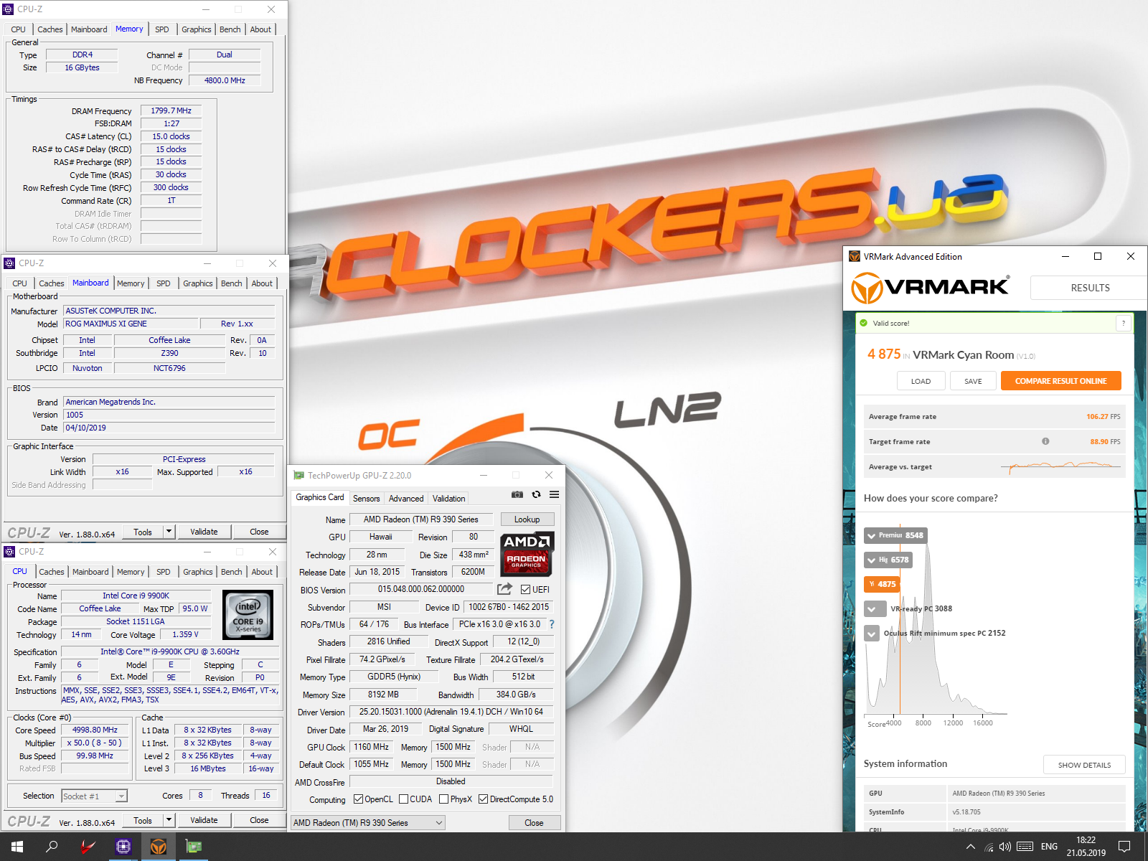Click the LOAD button in VRMark
Image resolution: width=1148 pixels, height=861 pixels.
(921, 381)
